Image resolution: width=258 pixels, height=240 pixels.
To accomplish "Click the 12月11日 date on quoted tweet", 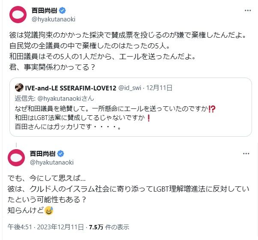I will (159, 88).
